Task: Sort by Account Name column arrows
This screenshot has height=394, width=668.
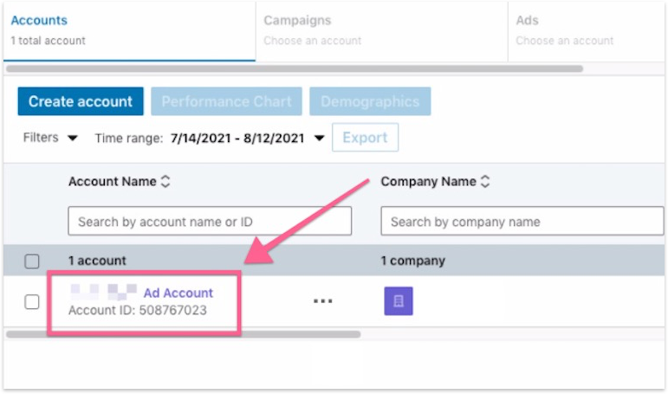Action: point(165,182)
